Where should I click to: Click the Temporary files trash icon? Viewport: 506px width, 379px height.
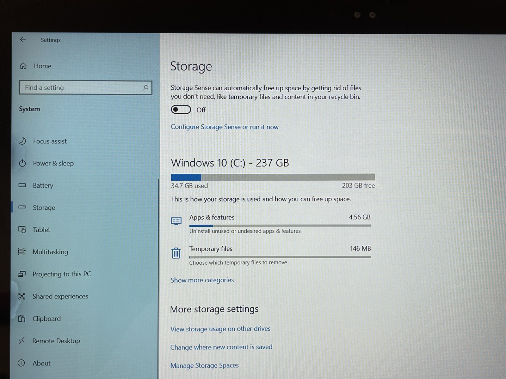[x=176, y=253]
